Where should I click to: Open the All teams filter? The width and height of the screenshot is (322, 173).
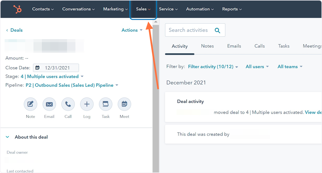pos(290,67)
